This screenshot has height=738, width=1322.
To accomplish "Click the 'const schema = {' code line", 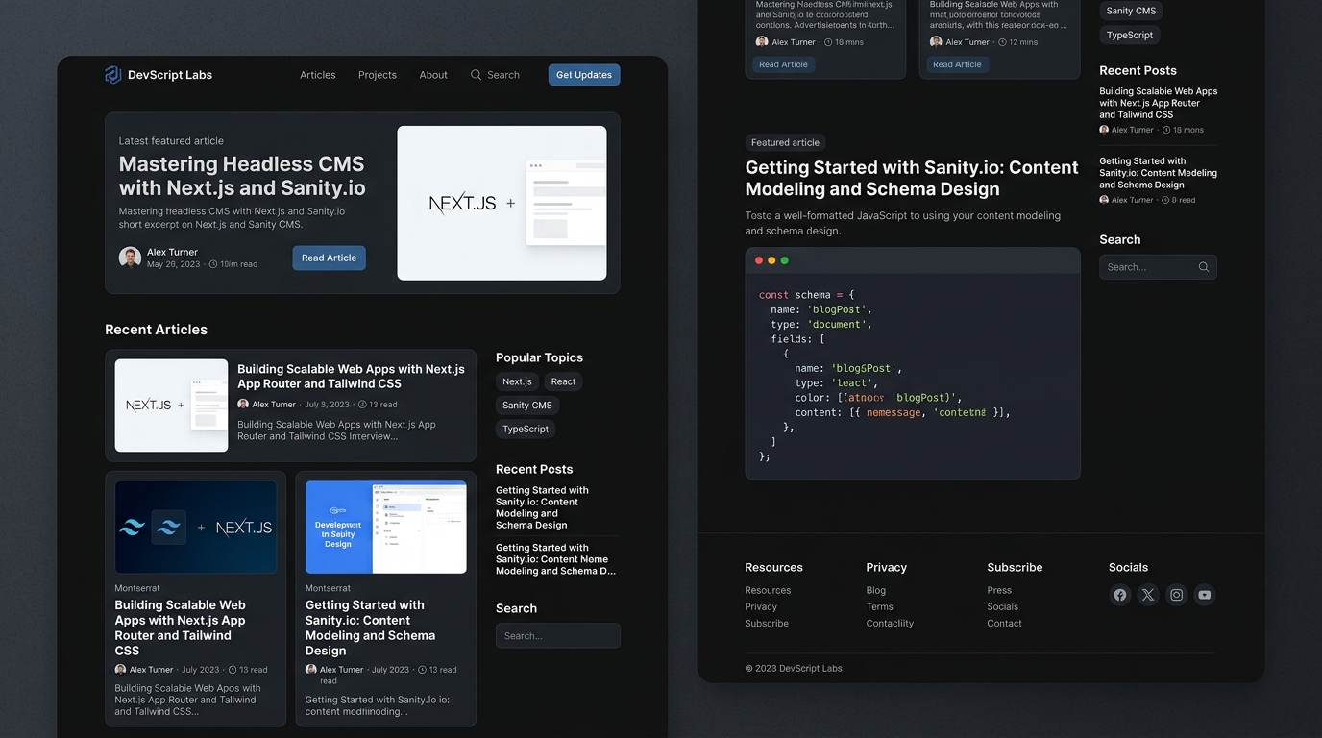I will tap(806, 295).
